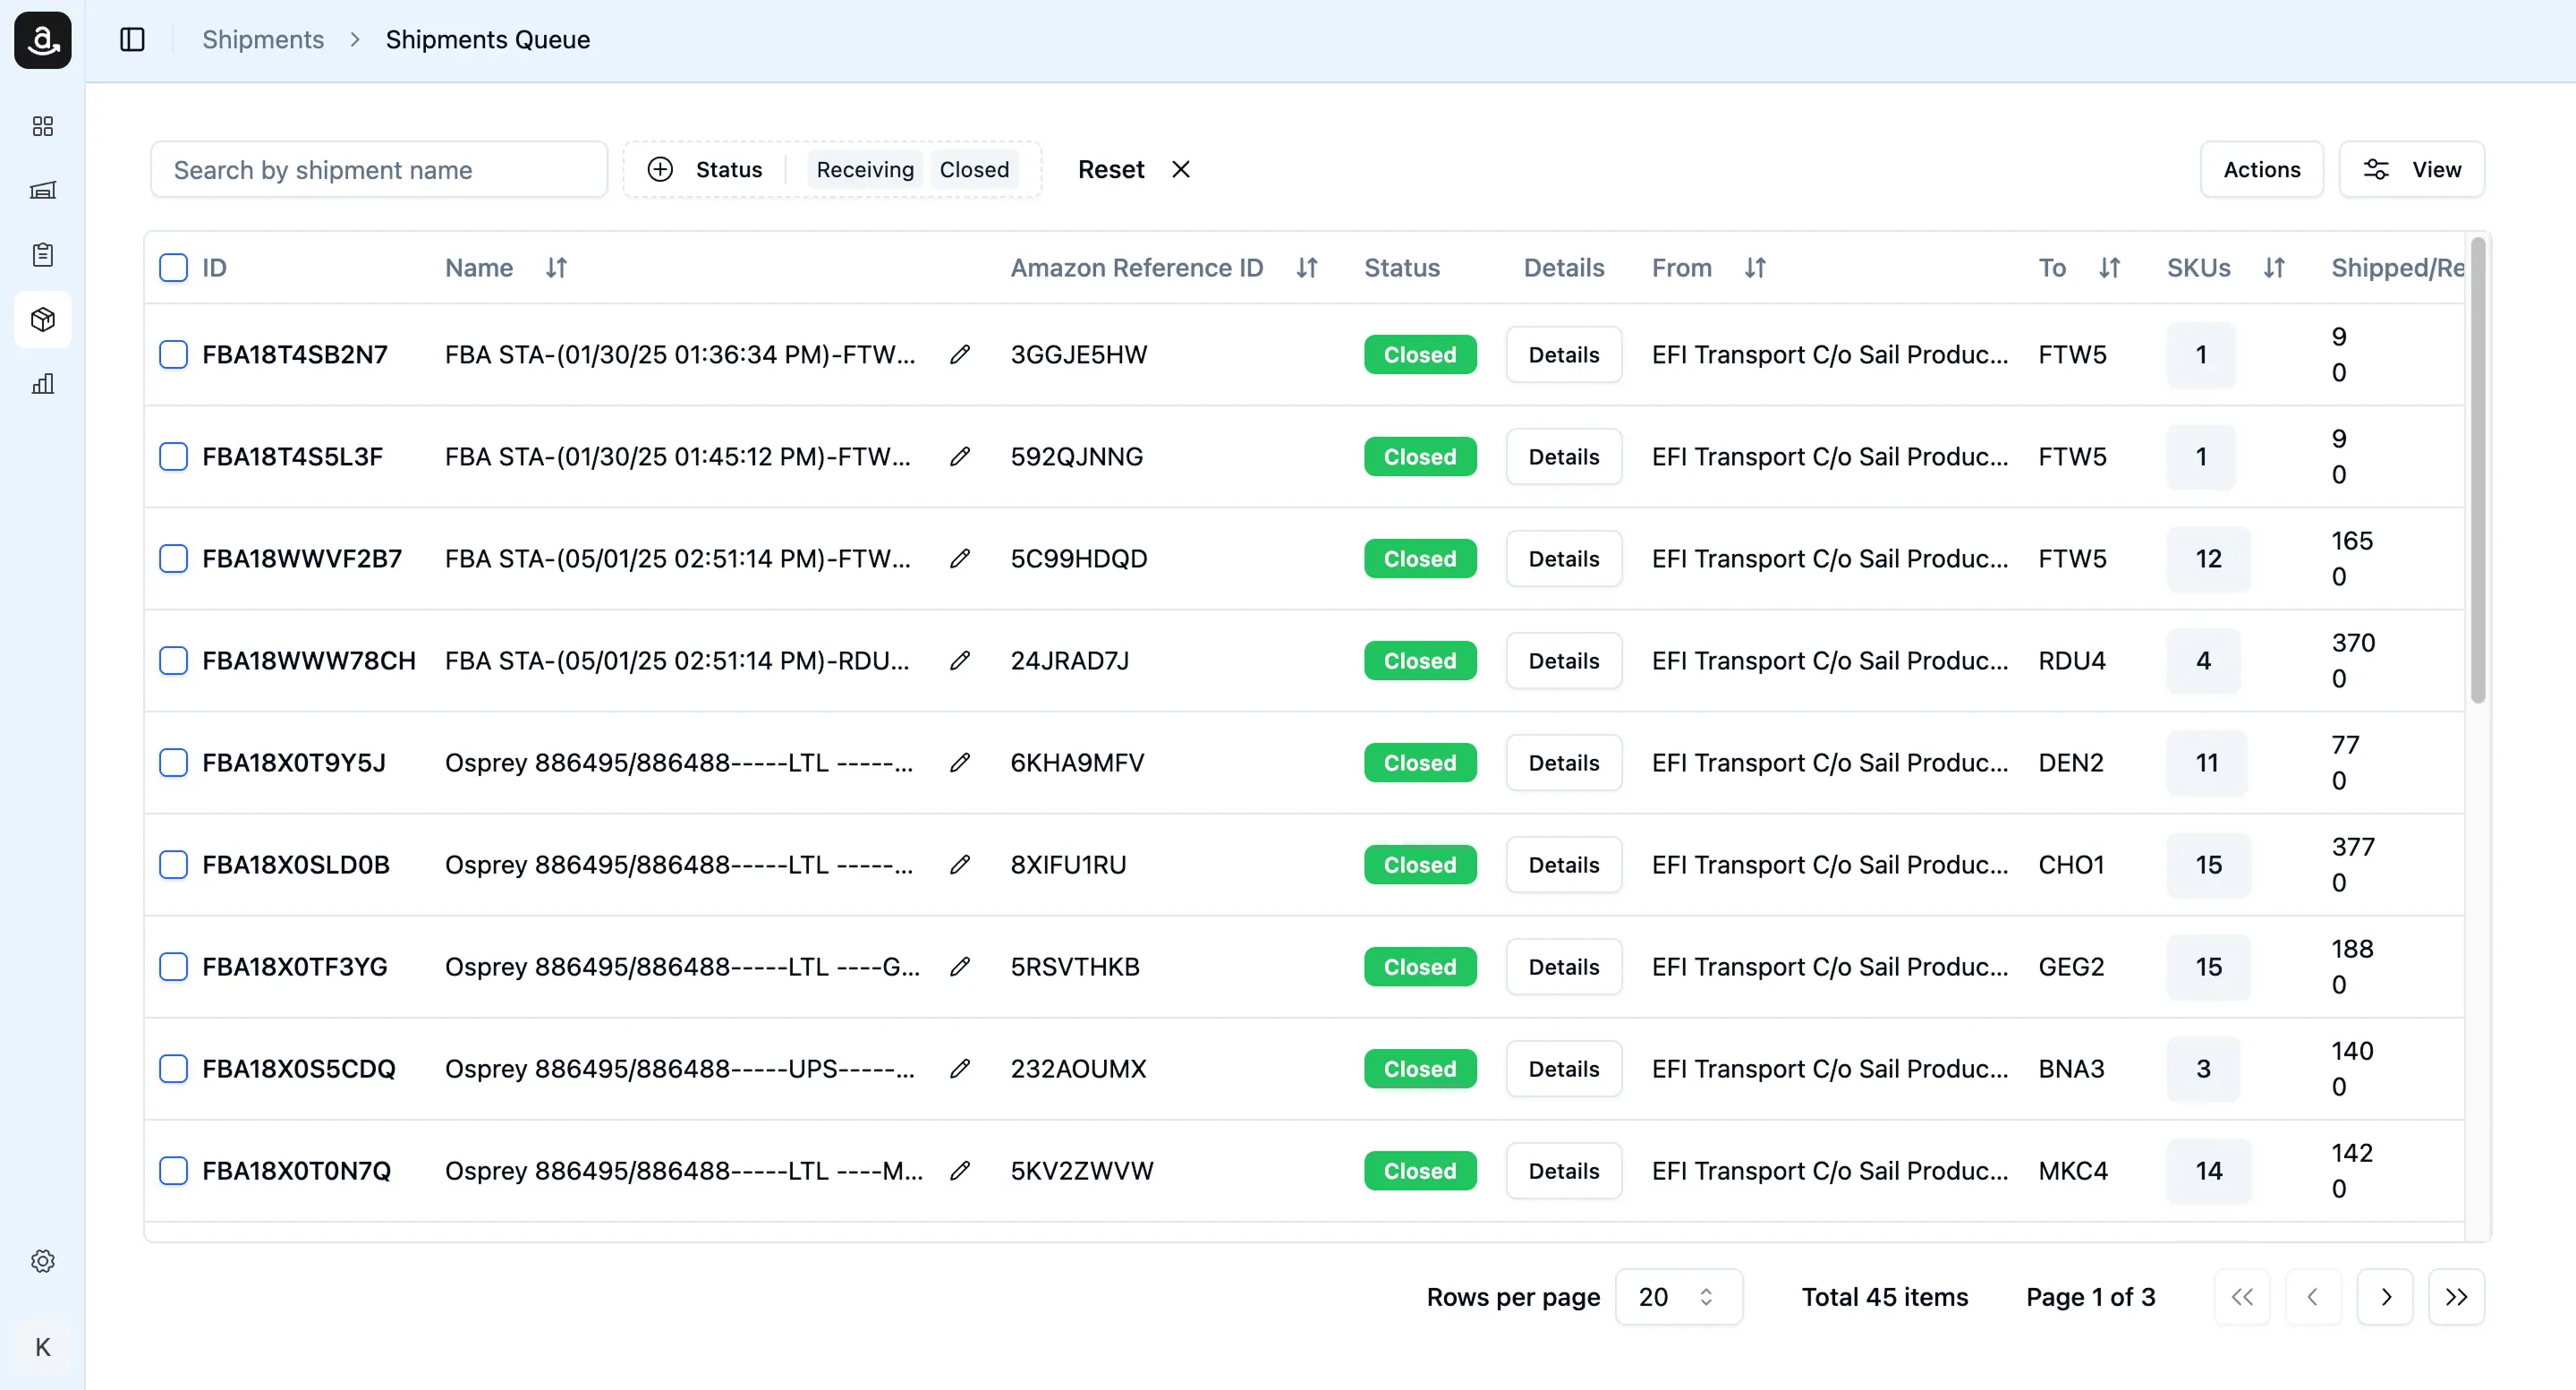Open the package box shipments icon
Image resolution: width=2576 pixels, height=1390 pixels.
[x=43, y=319]
